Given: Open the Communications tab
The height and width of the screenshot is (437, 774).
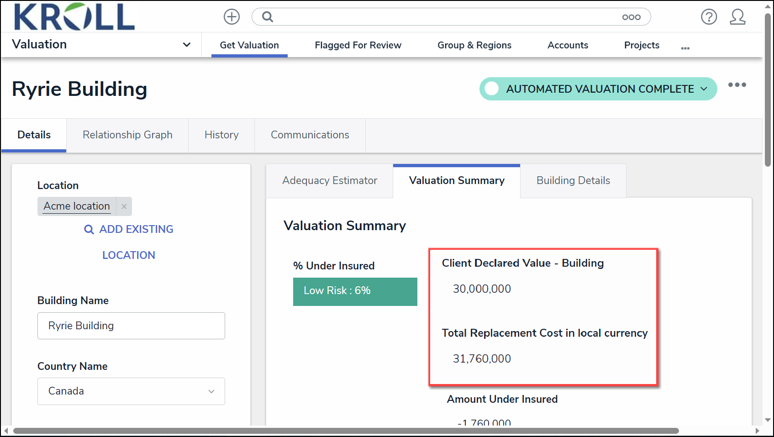Looking at the screenshot, I should [x=310, y=135].
